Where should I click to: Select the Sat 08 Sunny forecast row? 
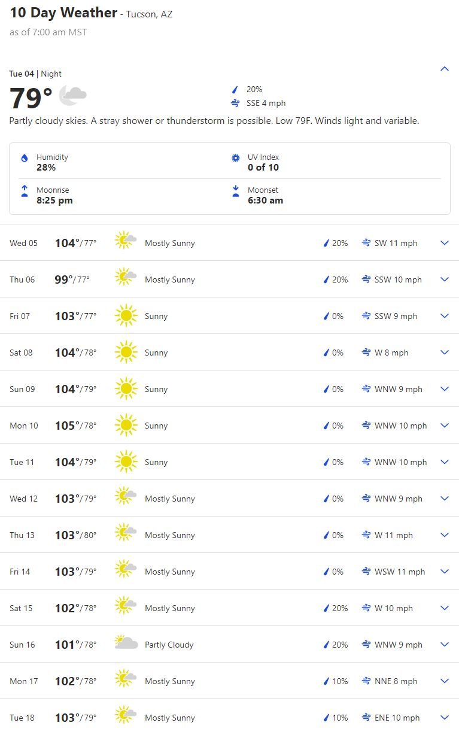tap(229, 353)
